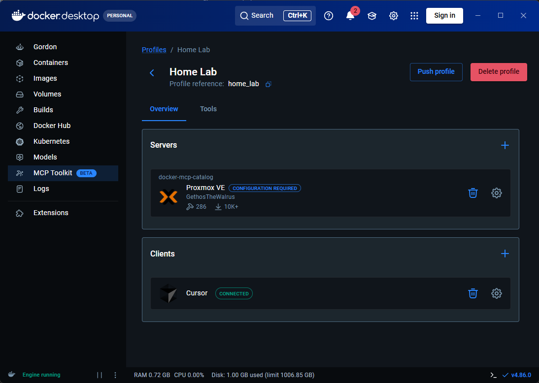Open the Docker Hub section
This screenshot has width=539, height=383.
click(x=63, y=126)
